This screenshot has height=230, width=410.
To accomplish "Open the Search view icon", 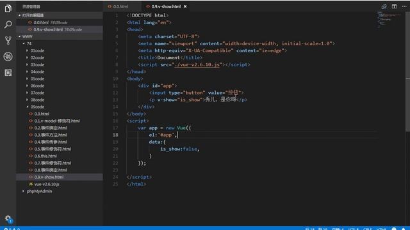I will pyautogui.click(x=8, y=25).
